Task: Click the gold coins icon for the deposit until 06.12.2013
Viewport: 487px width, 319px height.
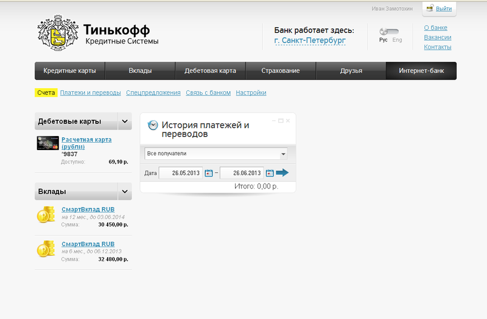Action: (46, 249)
